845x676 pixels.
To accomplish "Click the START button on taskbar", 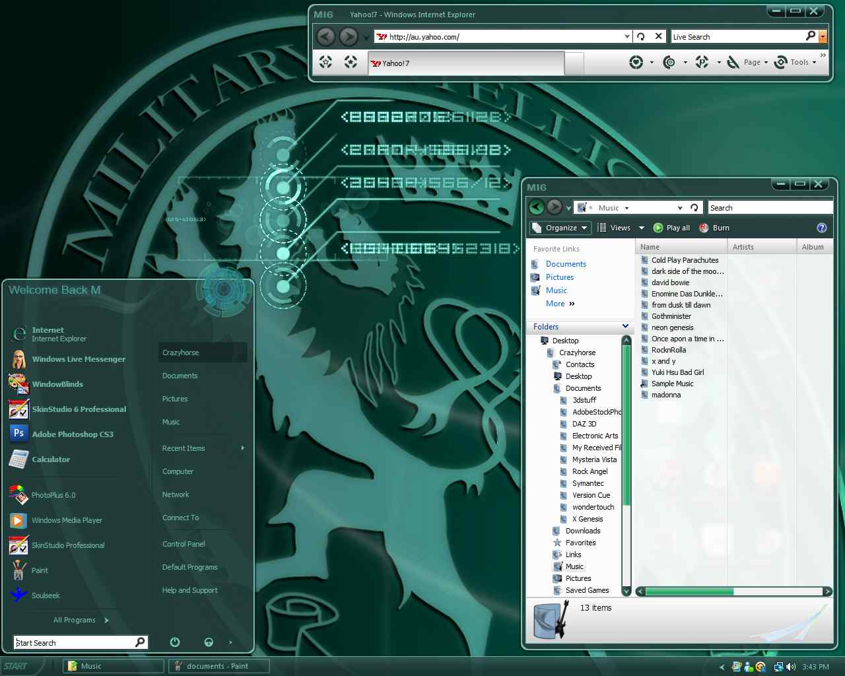I will (x=16, y=667).
